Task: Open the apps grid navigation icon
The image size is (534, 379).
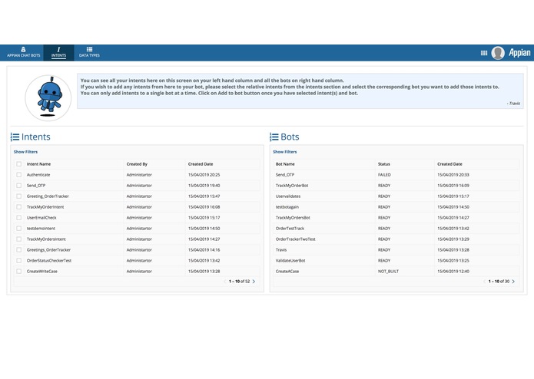Action: [483, 53]
